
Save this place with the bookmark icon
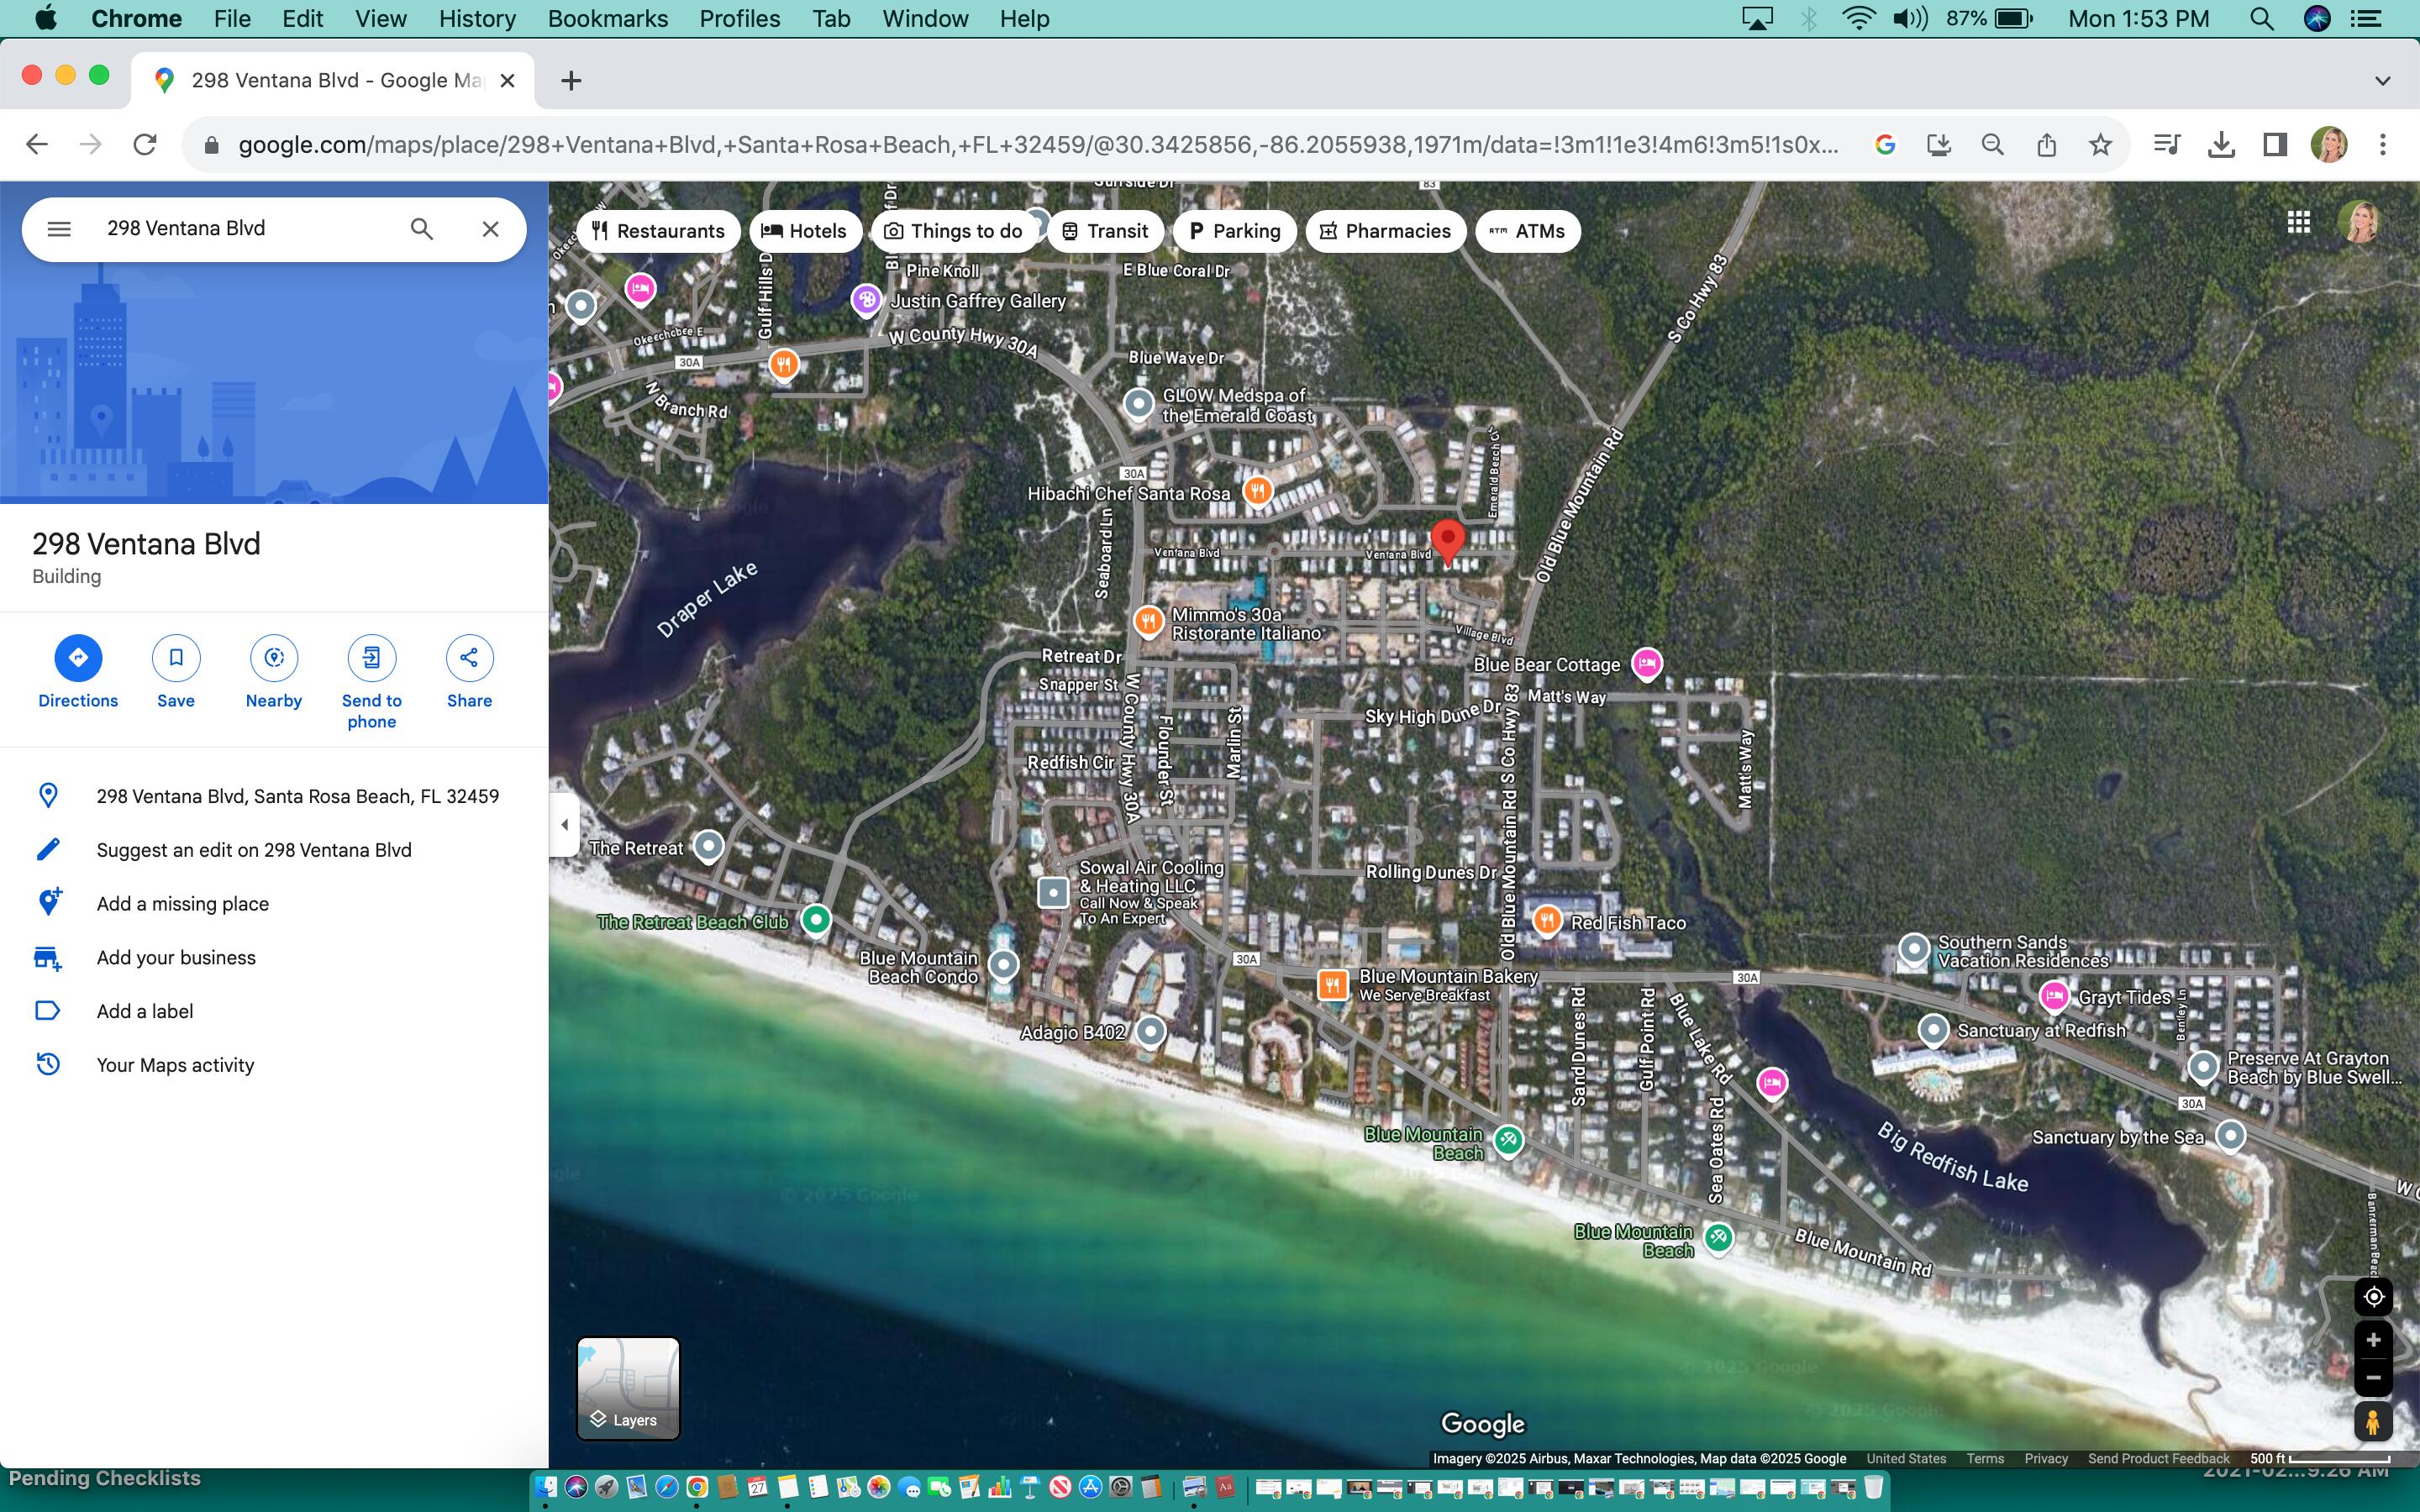click(176, 673)
